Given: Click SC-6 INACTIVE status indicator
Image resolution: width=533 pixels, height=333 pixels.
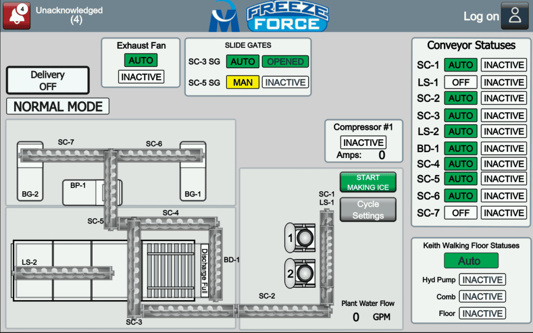Looking at the screenshot, I should pyautogui.click(x=504, y=196).
